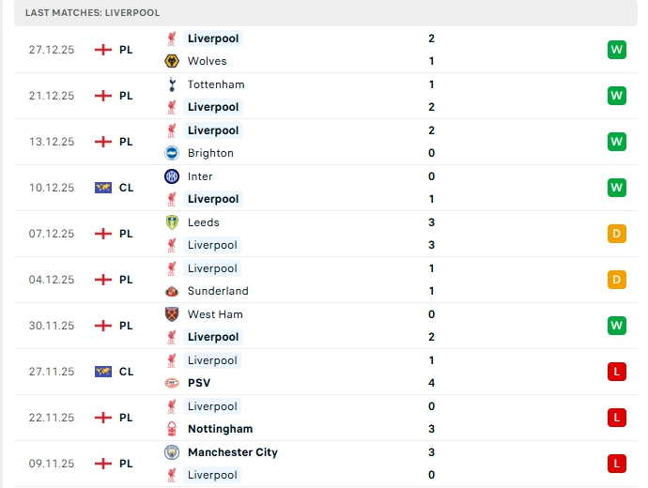This screenshot has width=648, height=488.
Task: Click the Last Matches: Liverpool header
Action: tap(92, 12)
